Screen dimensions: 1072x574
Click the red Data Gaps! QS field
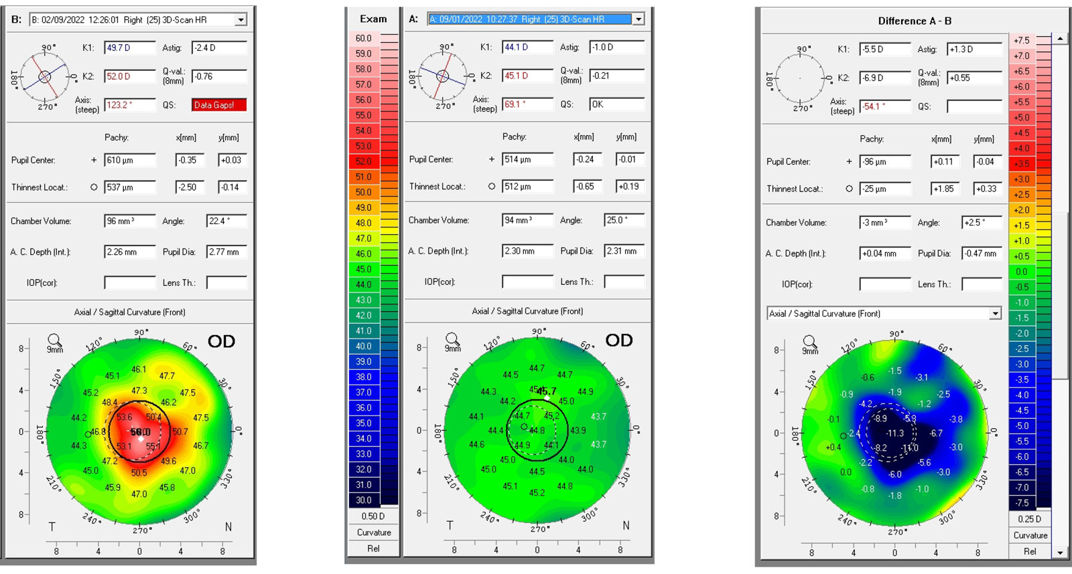click(x=218, y=105)
